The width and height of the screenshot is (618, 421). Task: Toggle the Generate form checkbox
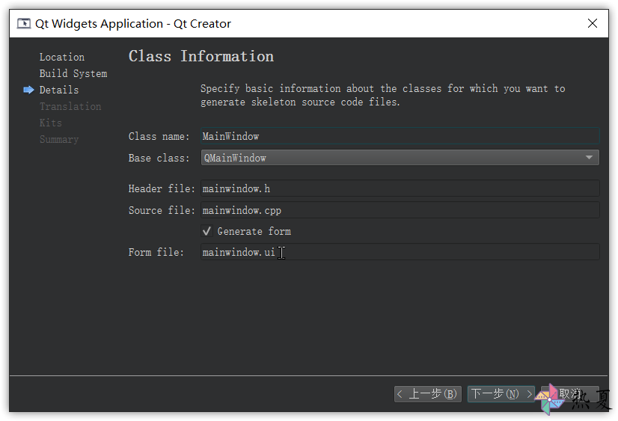[207, 231]
